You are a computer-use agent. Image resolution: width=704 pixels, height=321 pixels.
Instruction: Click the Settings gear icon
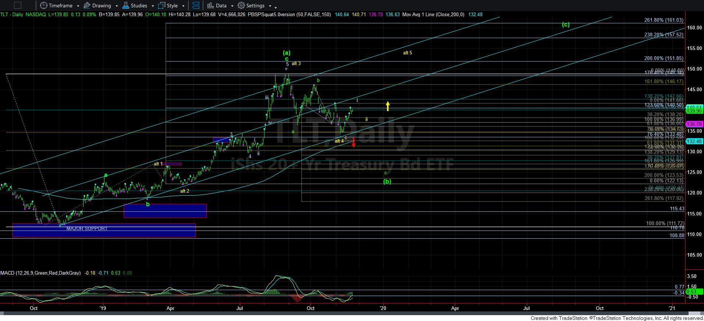click(x=241, y=6)
